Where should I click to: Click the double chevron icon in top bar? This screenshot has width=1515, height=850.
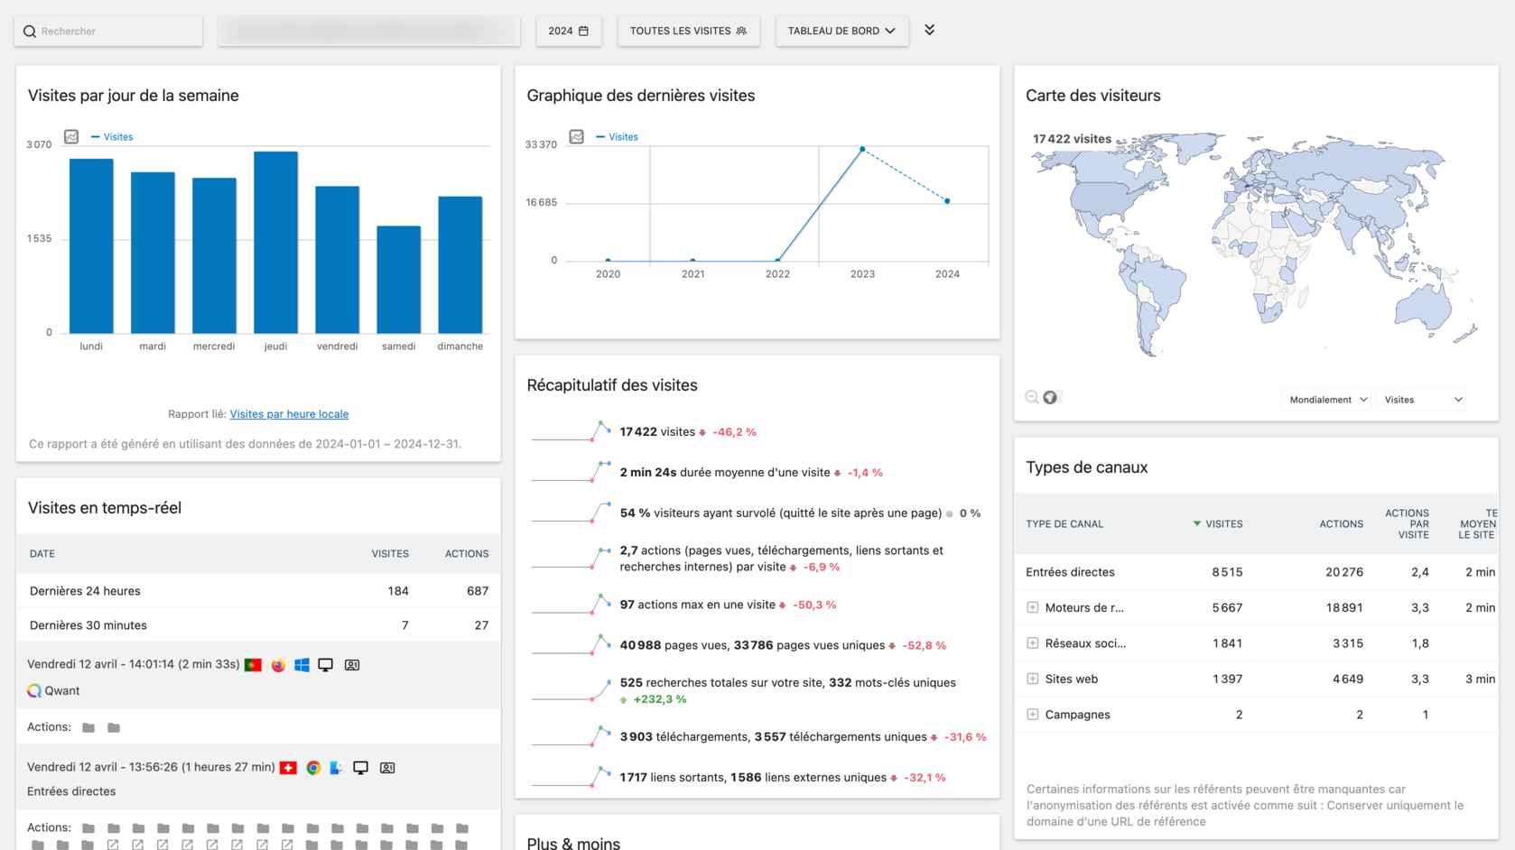pos(929,30)
